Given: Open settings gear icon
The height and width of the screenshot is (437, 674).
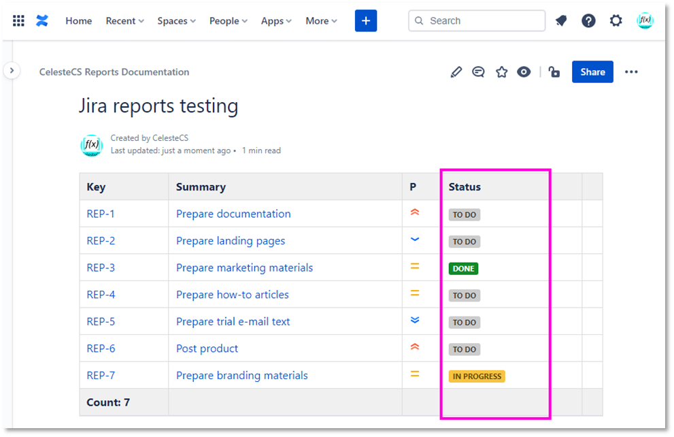Looking at the screenshot, I should 616,20.
